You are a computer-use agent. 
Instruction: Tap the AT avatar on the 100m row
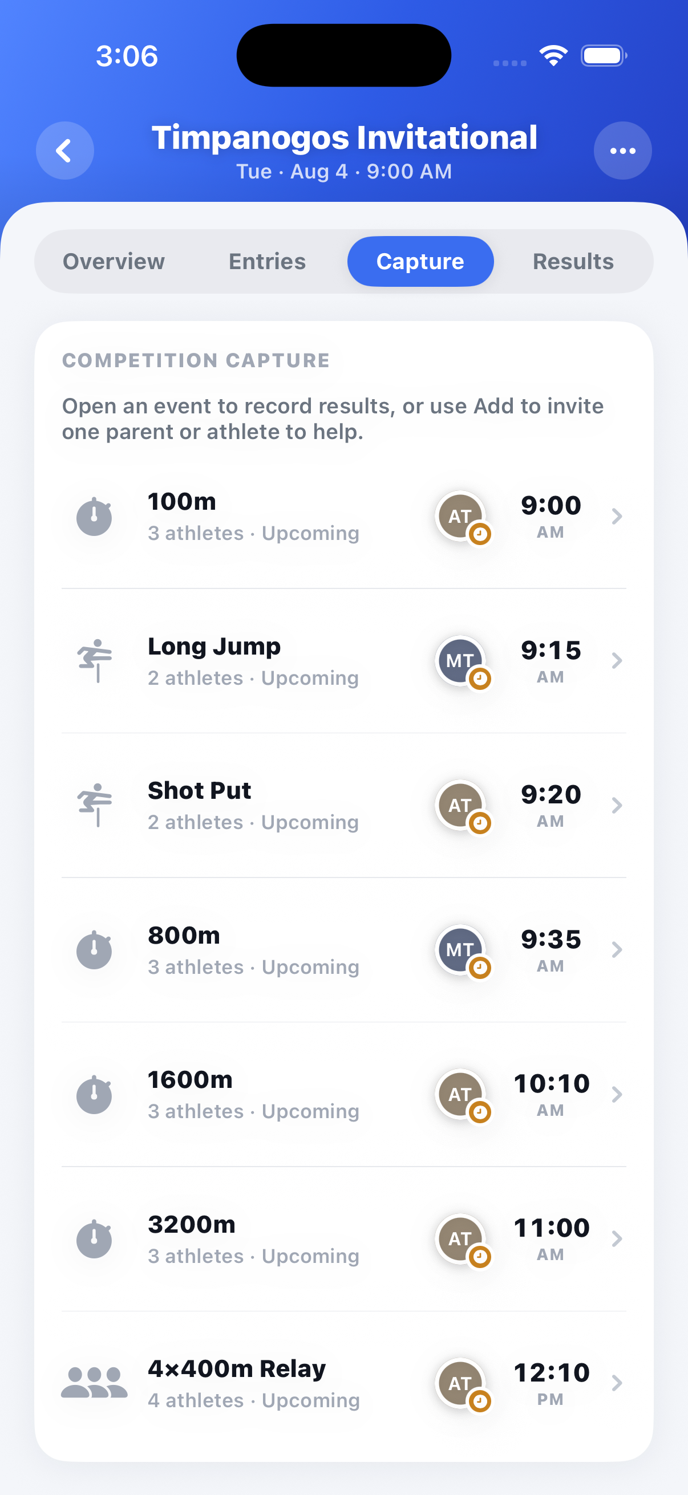click(x=461, y=516)
